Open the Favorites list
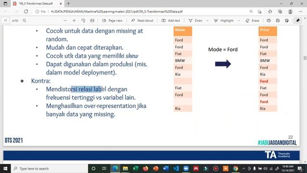The image size is (307, 173). click(270, 12)
